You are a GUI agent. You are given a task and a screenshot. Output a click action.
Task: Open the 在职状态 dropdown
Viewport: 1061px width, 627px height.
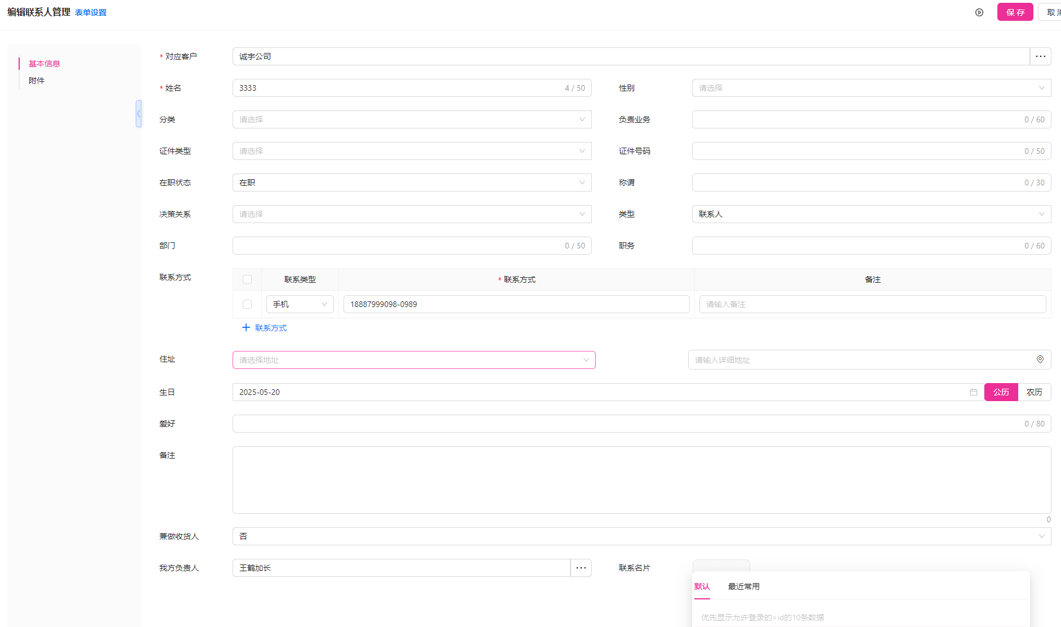(412, 183)
